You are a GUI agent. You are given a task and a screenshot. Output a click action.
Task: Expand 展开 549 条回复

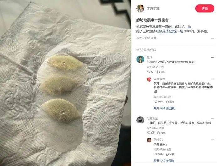pos(164,161)
